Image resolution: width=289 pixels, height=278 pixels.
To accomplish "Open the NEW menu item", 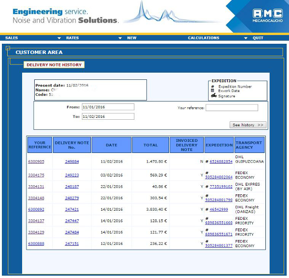I will click(x=132, y=38).
